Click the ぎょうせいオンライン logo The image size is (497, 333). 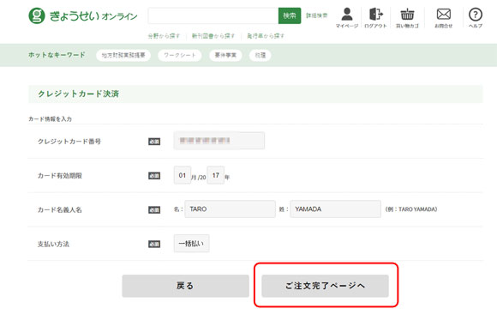83,15
